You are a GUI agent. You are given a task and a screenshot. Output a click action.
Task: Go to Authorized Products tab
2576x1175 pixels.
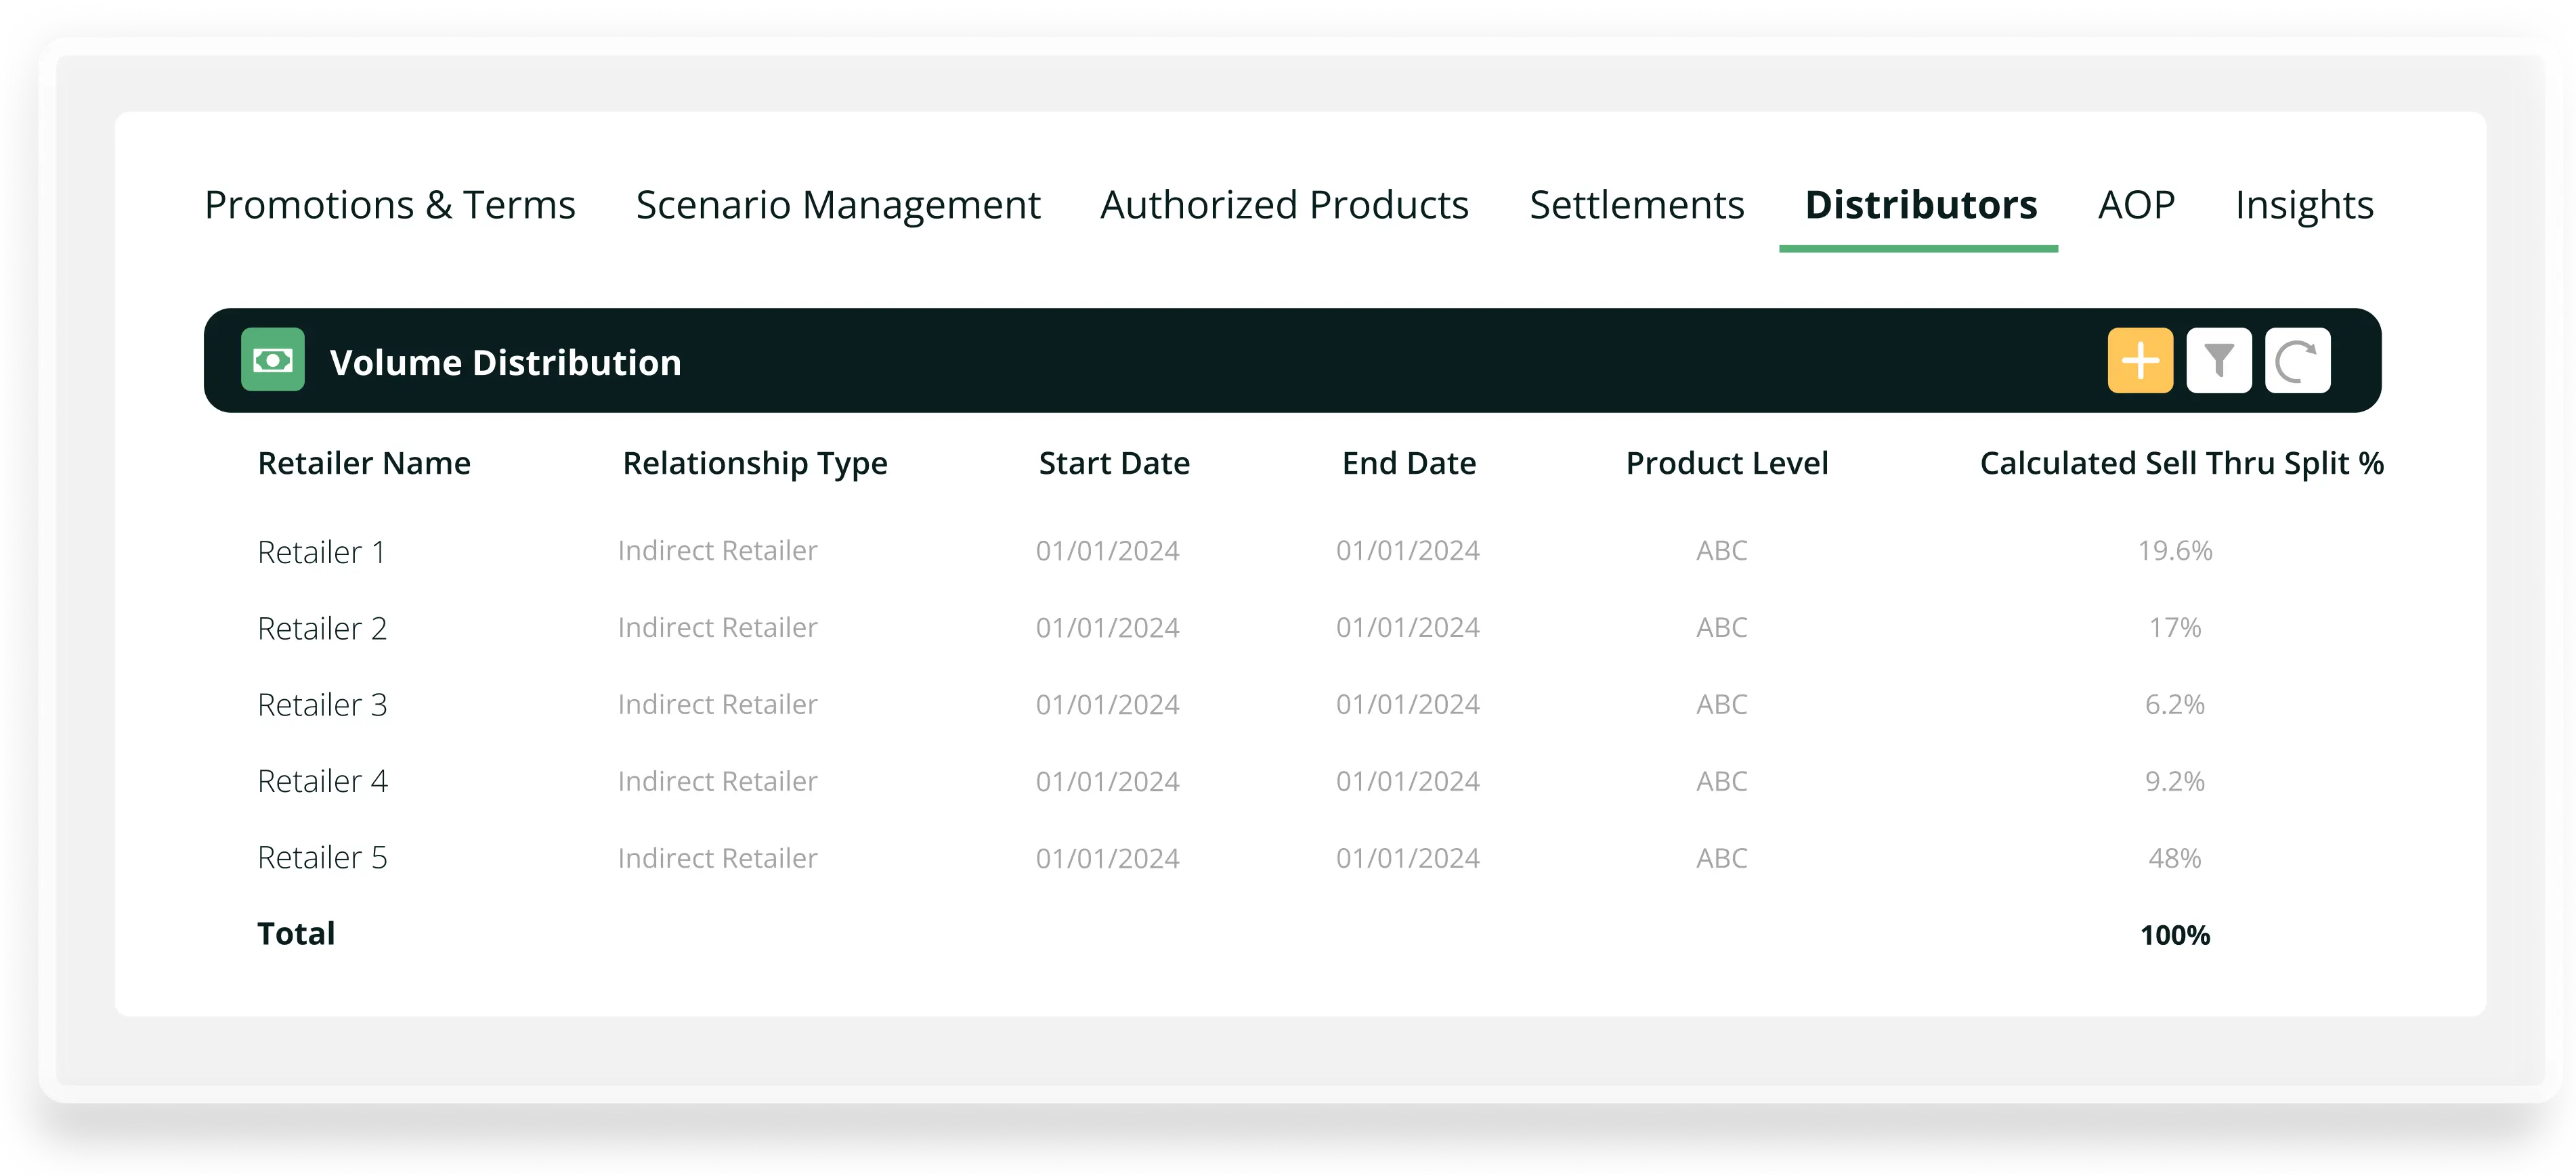1284,205
